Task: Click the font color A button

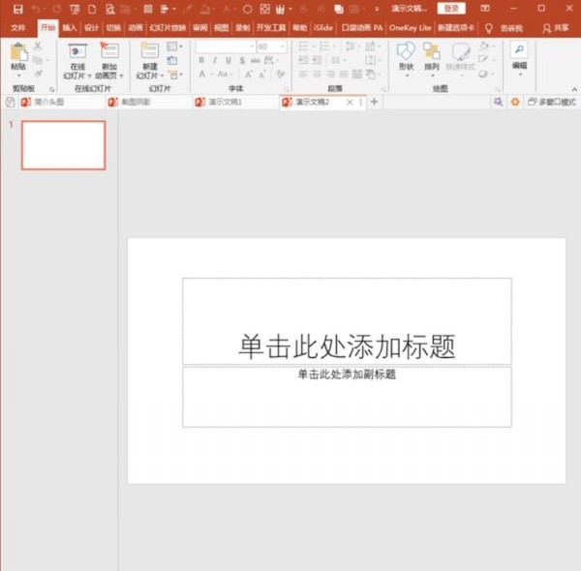Action: tap(202, 75)
